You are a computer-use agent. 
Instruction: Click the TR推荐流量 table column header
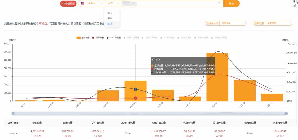coord(250,123)
